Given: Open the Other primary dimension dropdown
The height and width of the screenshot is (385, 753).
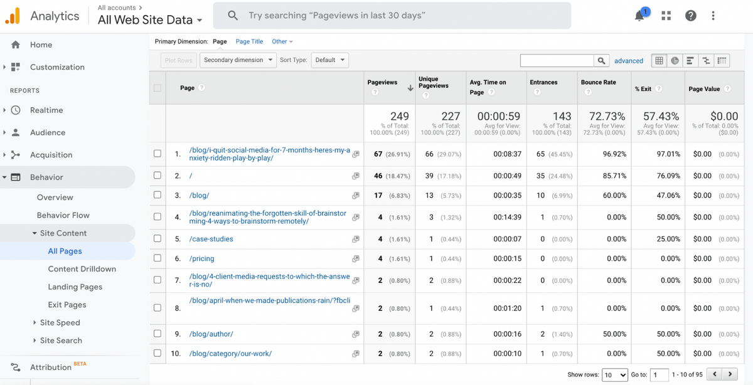Looking at the screenshot, I should pyautogui.click(x=282, y=41).
